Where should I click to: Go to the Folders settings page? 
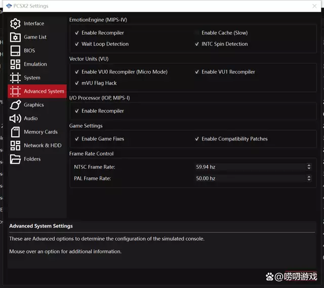tap(37, 159)
